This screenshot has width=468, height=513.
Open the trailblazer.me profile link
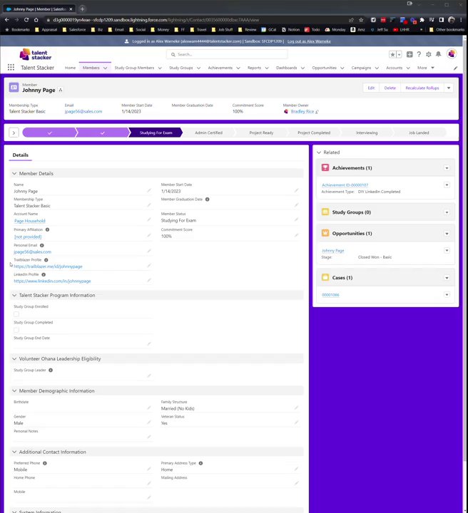[x=48, y=266]
